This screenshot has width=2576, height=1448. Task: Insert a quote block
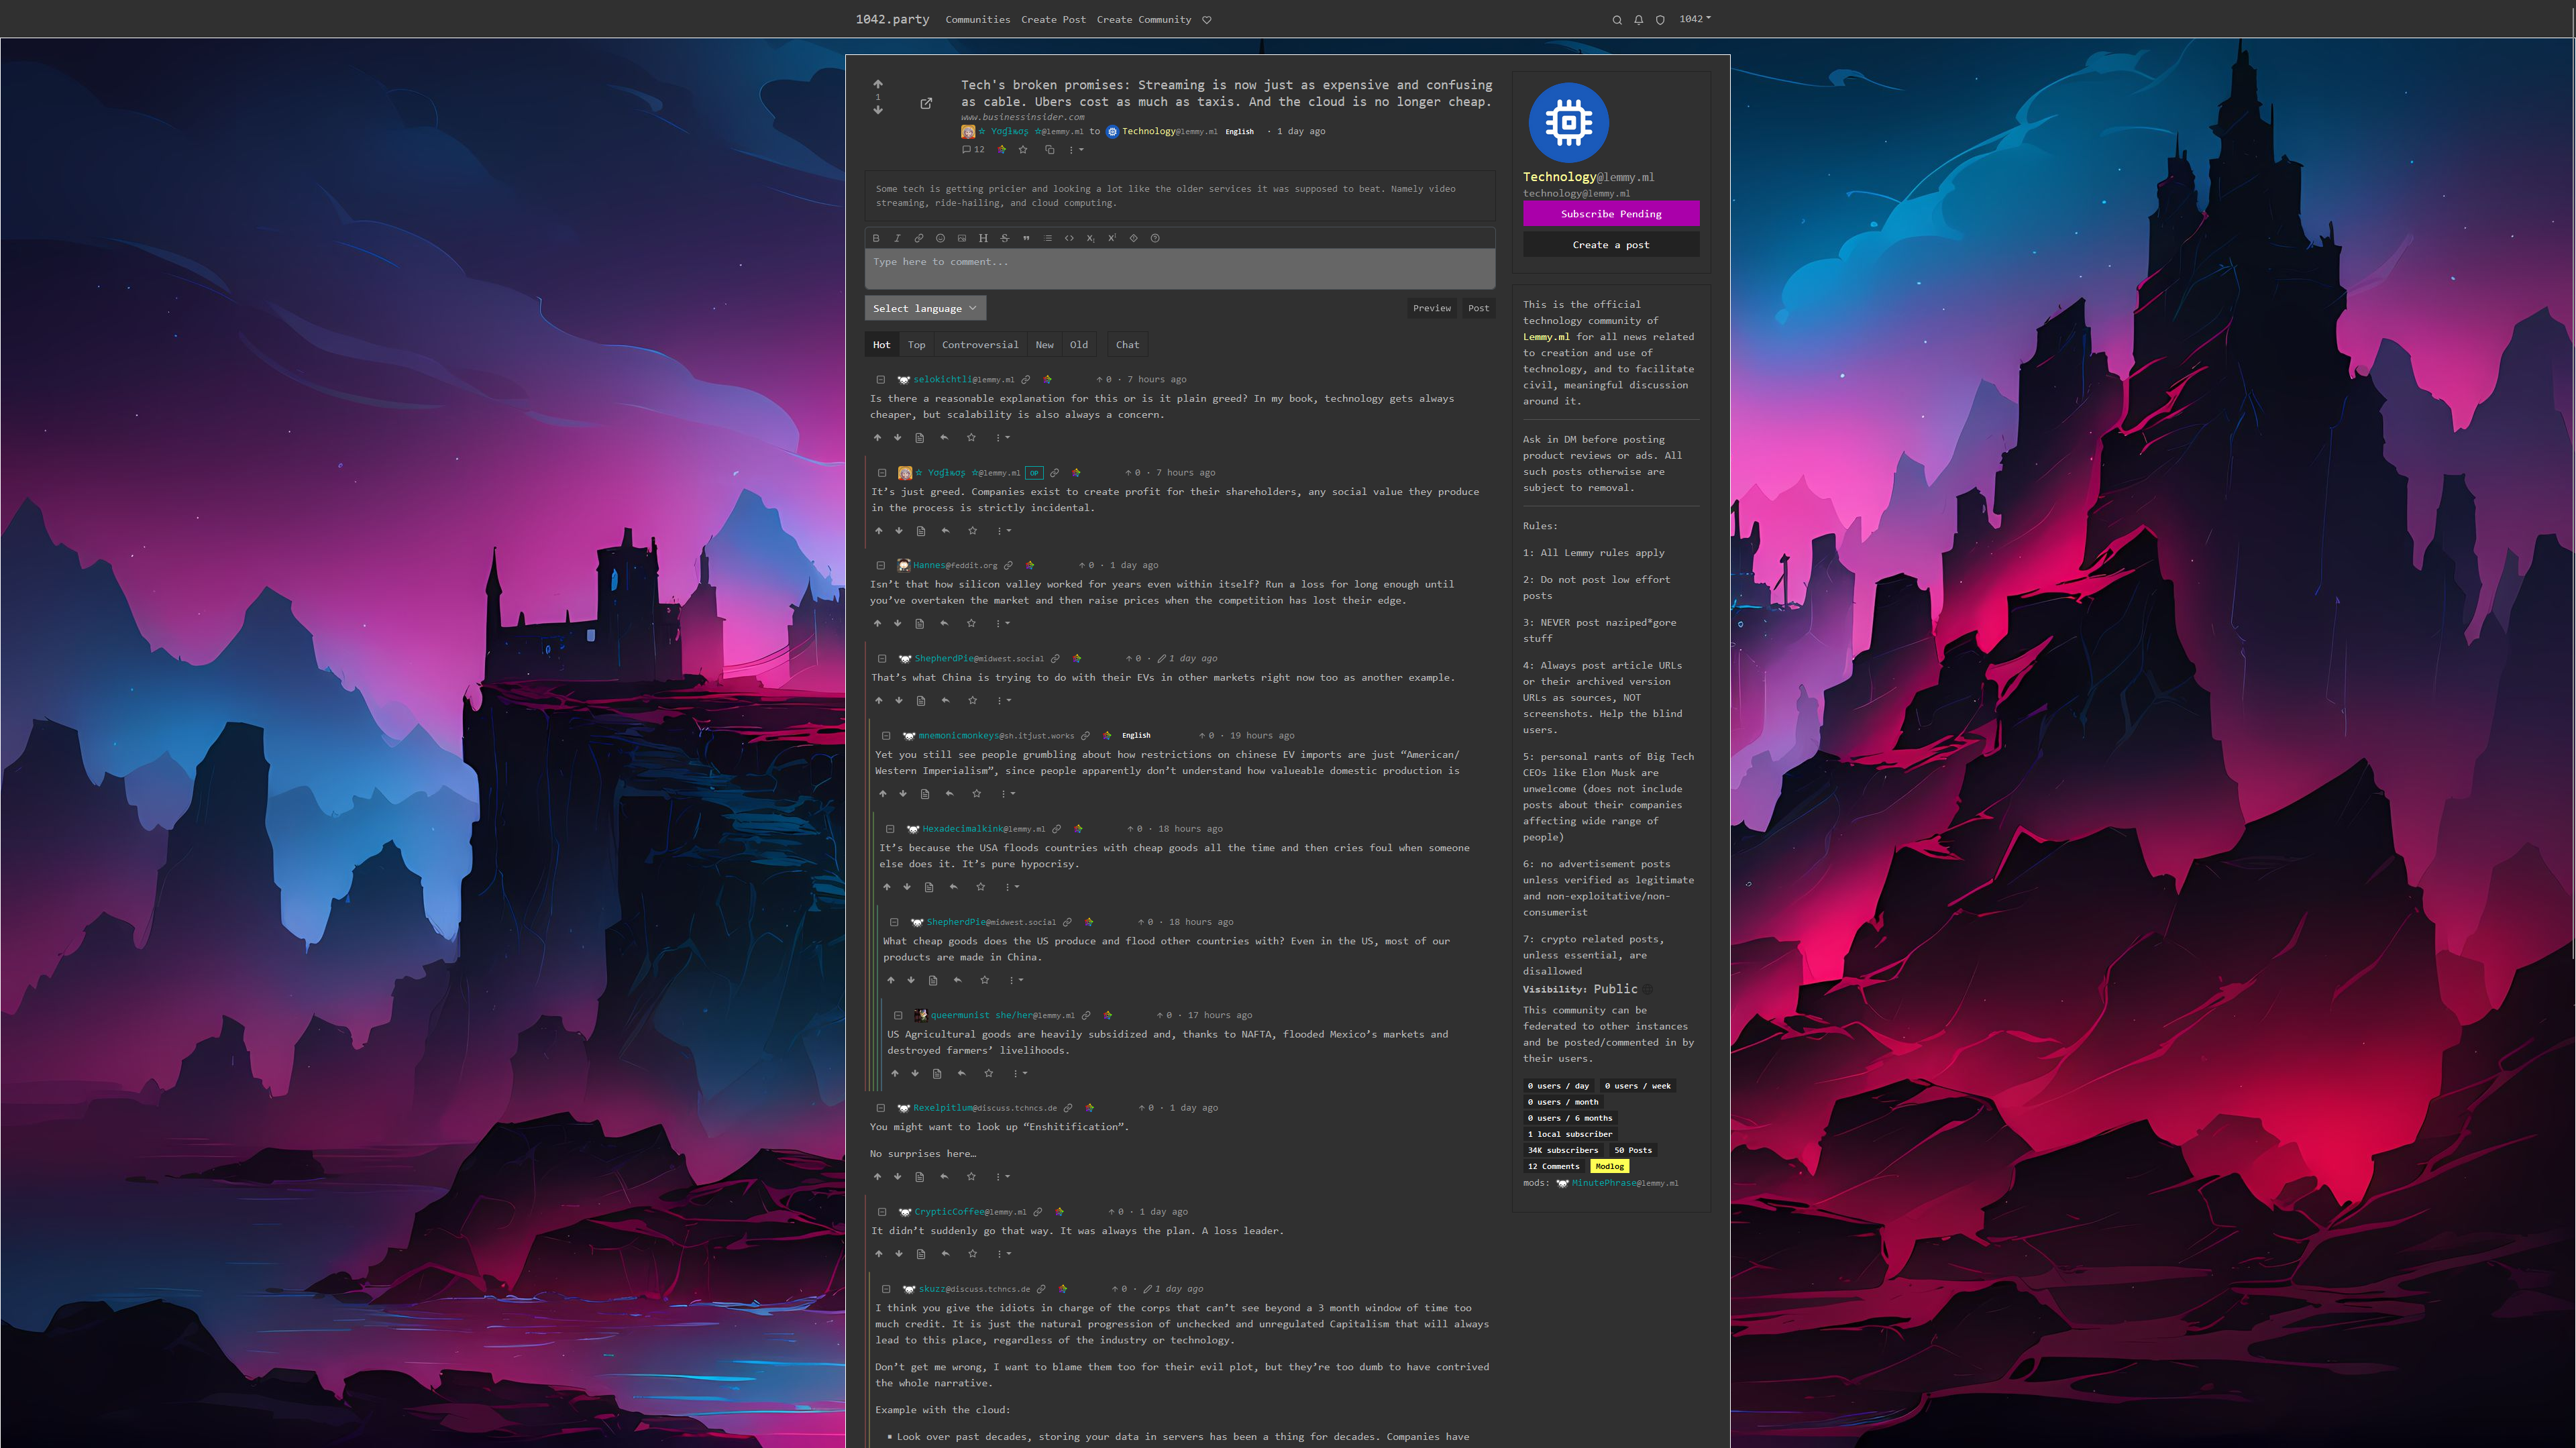pyautogui.click(x=1026, y=238)
